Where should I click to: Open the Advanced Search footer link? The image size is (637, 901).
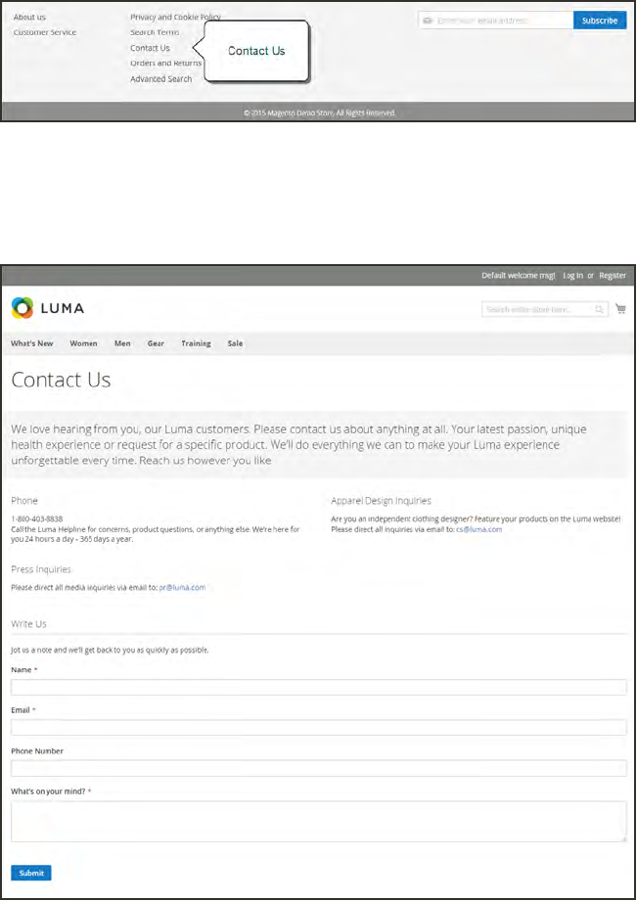(161, 79)
